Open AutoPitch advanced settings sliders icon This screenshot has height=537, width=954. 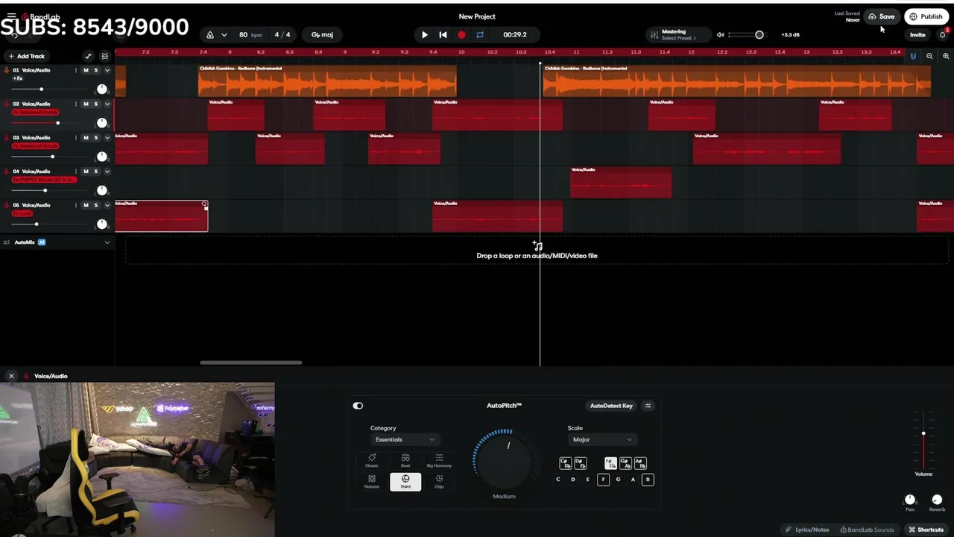(648, 406)
